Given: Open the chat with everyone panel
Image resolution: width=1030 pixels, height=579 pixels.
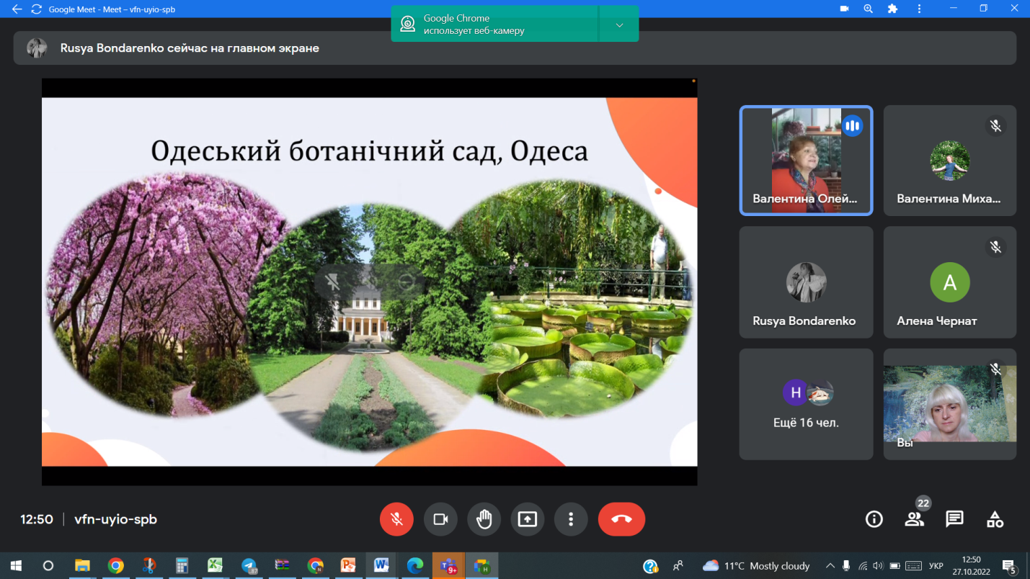Looking at the screenshot, I should 954,519.
